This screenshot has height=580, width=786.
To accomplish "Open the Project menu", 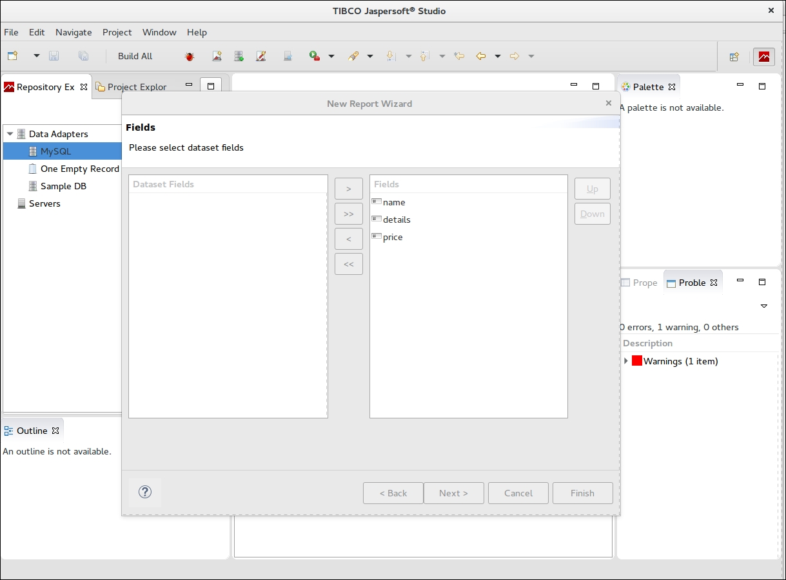I will point(117,32).
